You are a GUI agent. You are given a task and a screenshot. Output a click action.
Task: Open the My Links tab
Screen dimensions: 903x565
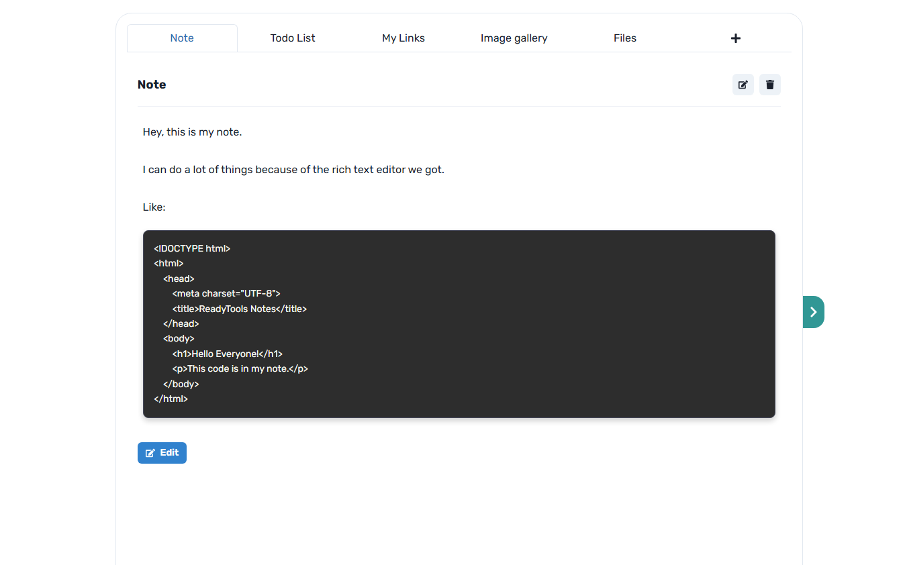[403, 38]
